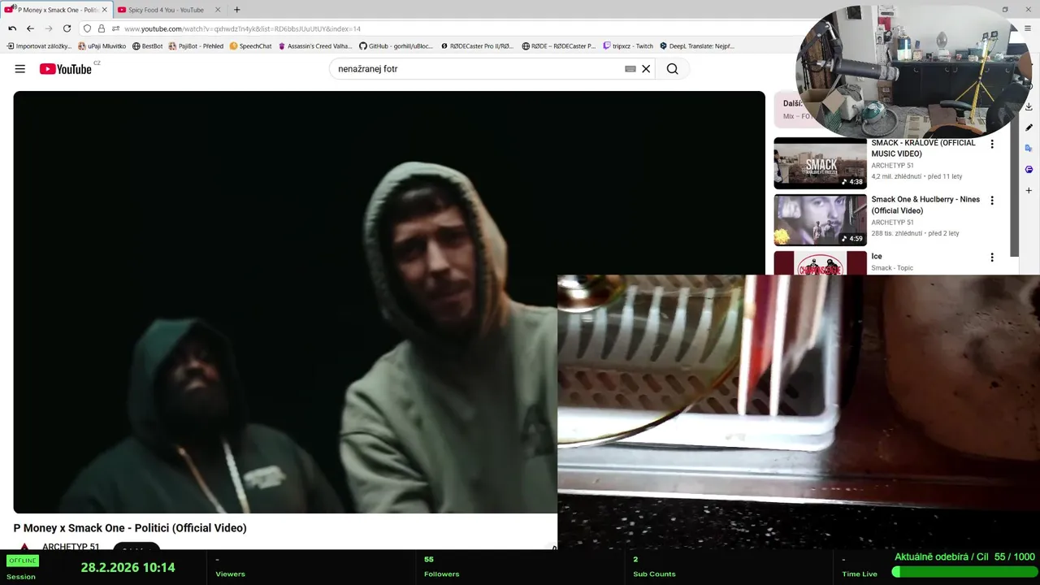Open the RØDE - RØDECaster P... bookmark
This screenshot has width=1040, height=585.
click(558, 46)
